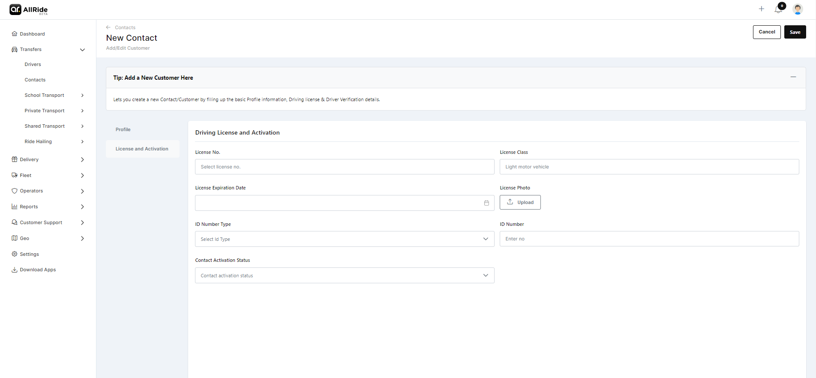Click the plus icon in top bar
The height and width of the screenshot is (378, 816).
761,9
